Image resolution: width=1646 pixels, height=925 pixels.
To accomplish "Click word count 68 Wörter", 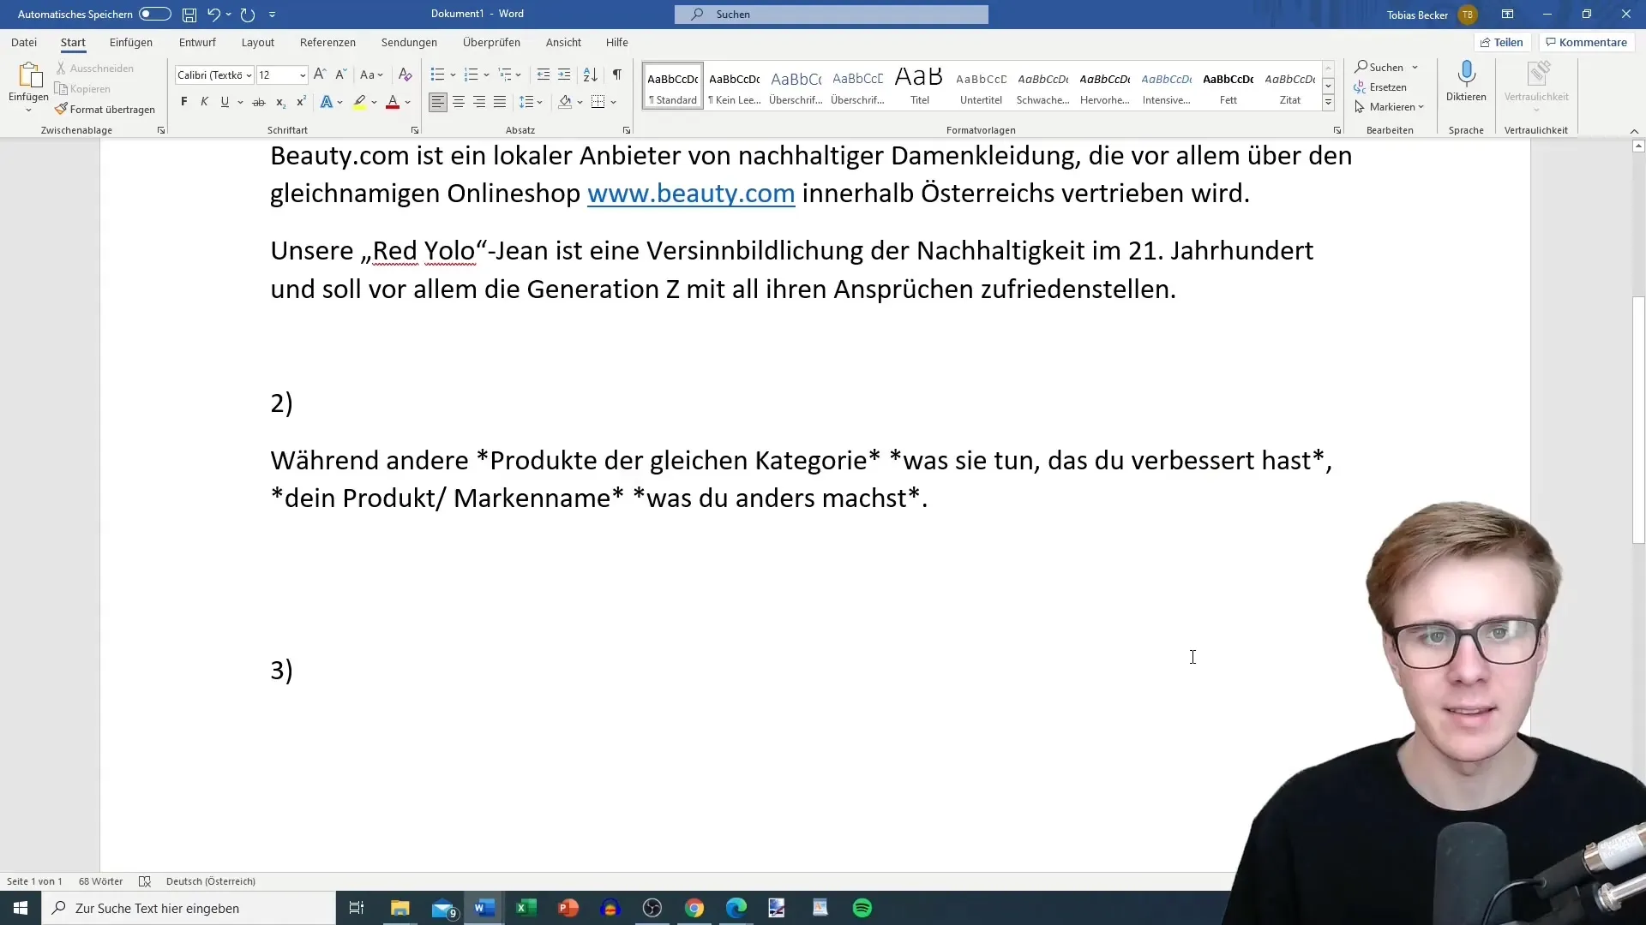I will pyautogui.click(x=100, y=881).
